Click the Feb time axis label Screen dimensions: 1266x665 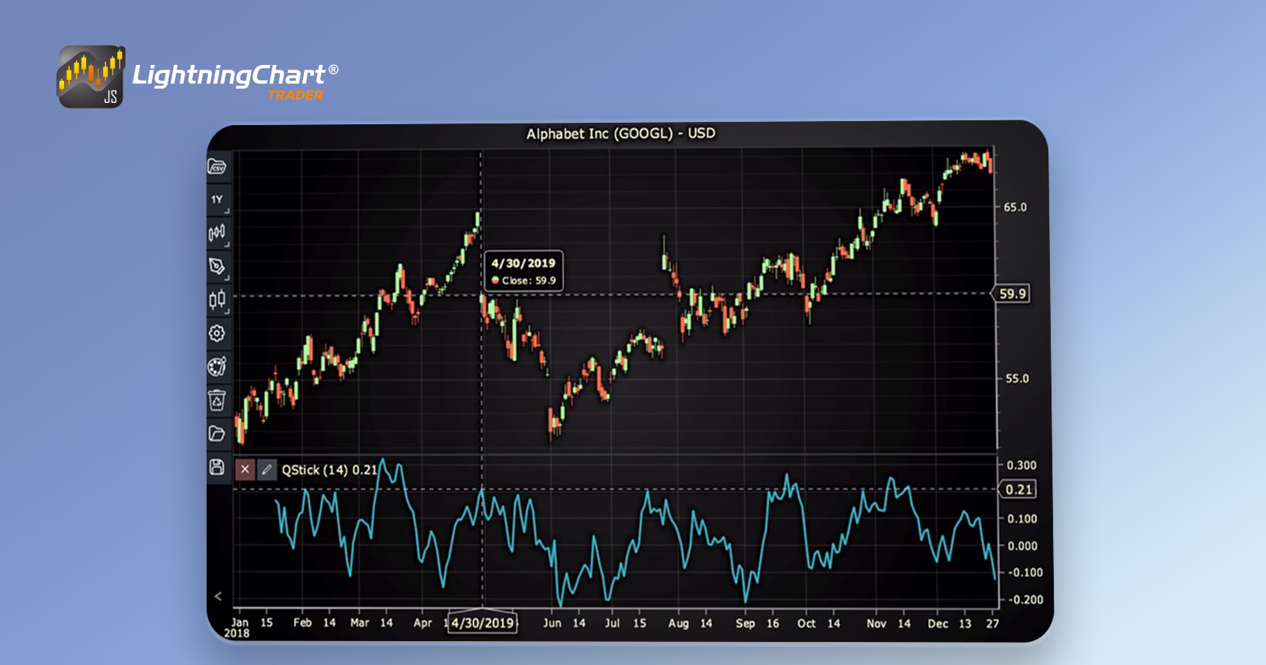tap(302, 623)
